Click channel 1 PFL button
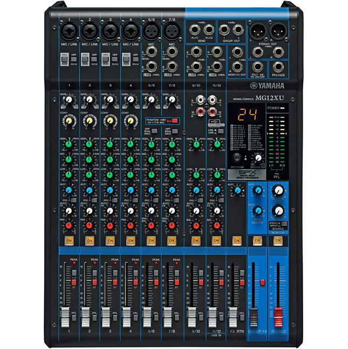348x349 pixels. (x=74, y=318)
